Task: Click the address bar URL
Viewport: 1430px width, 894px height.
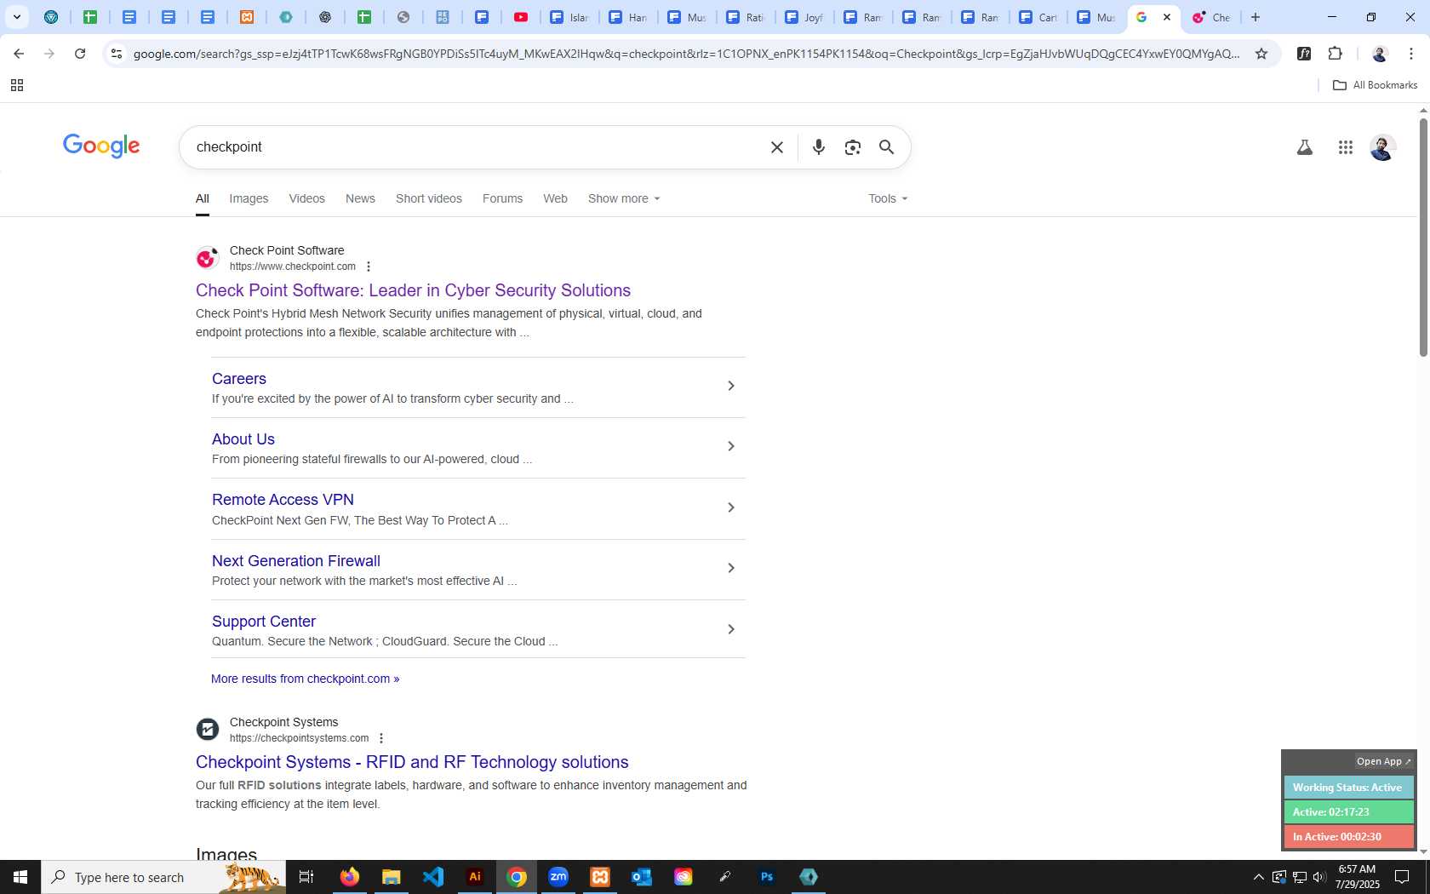Action: click(x=686, y=54)
